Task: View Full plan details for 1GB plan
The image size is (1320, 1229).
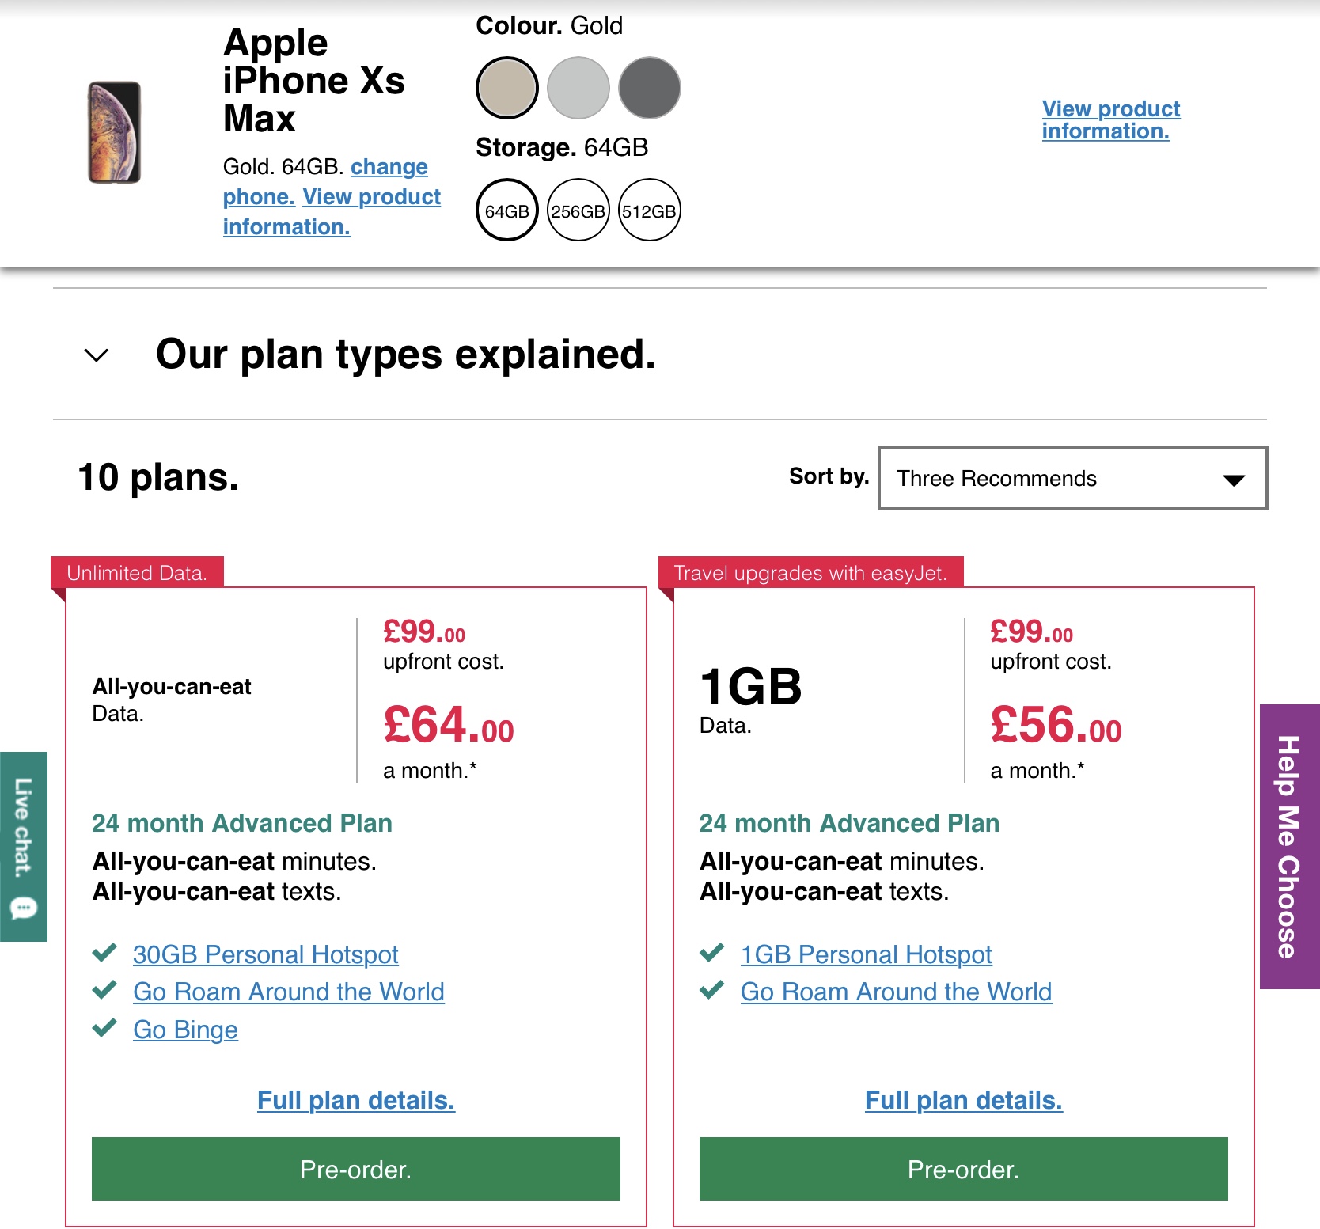Action: coord(963,1100)
